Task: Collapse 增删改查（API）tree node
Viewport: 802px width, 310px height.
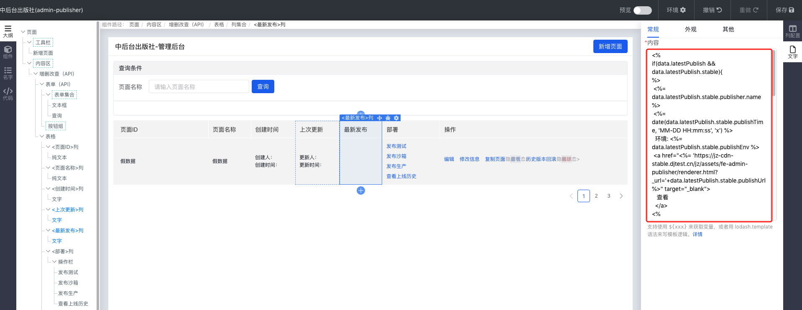Action: click(x=36, y=74)
